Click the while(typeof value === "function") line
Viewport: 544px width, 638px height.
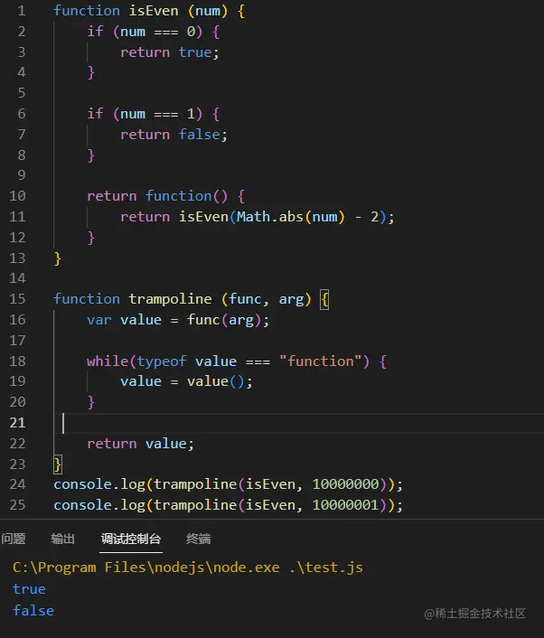237,361
